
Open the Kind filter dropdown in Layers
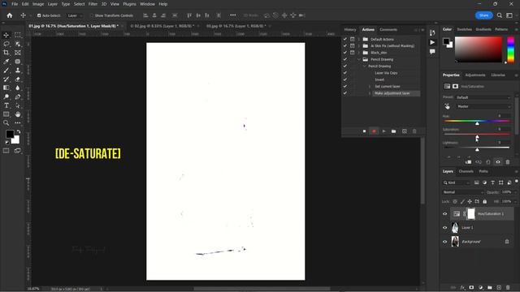click(x=457, y=182)
